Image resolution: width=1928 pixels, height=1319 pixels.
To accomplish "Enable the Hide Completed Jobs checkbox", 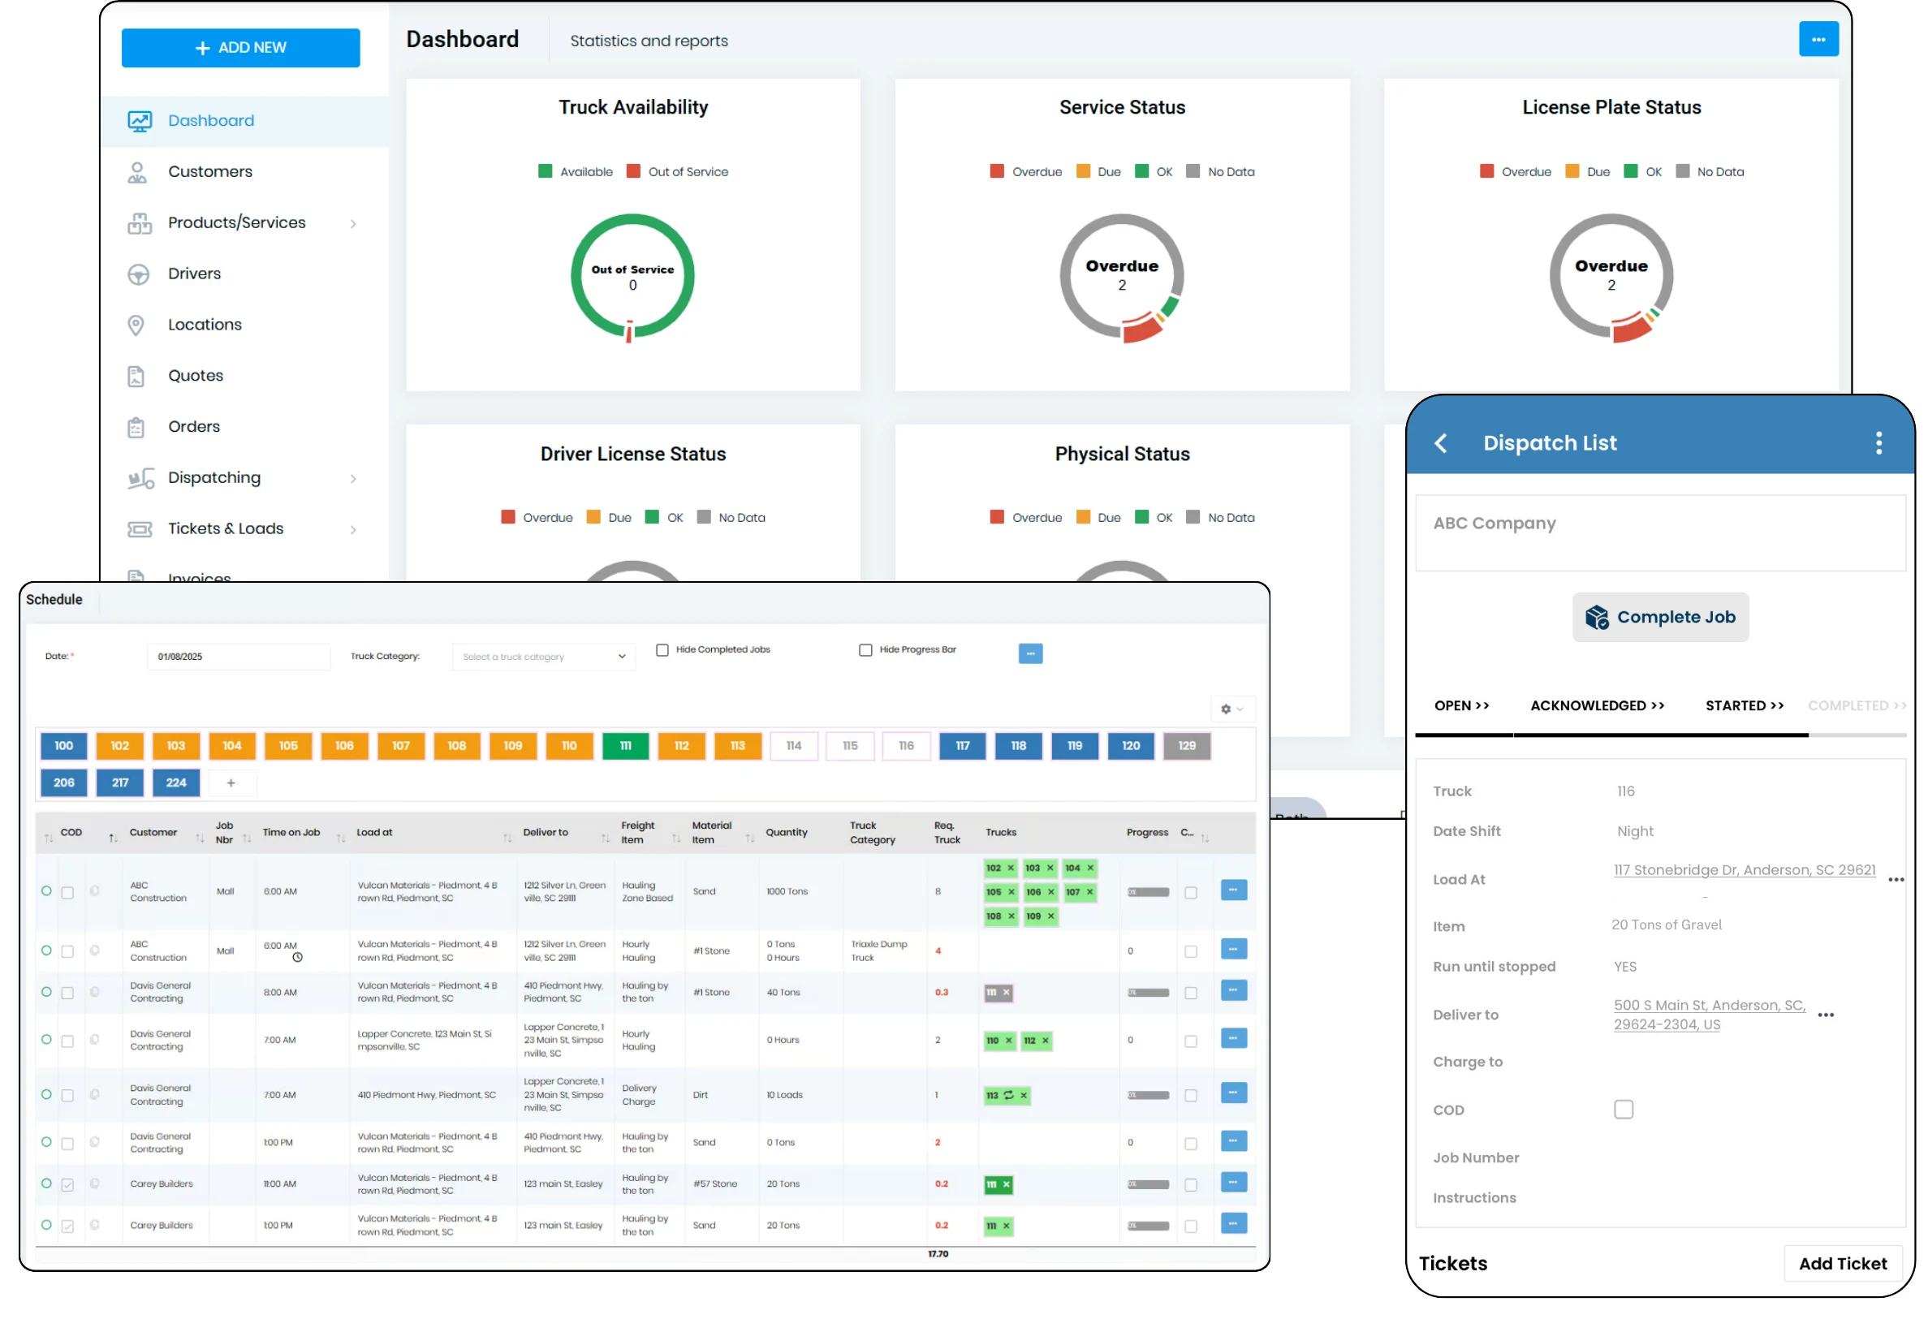I will pos(662,649).
